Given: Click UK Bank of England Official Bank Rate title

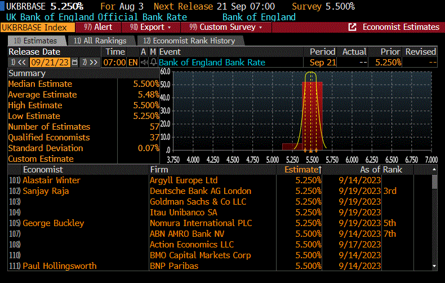Looking at the screenshot, I should coord(96,17).
